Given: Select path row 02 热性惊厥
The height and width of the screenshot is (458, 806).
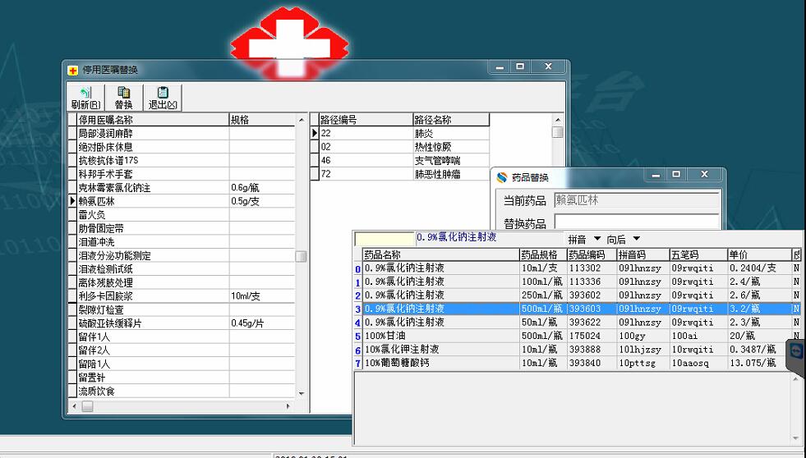Looking at the screenshot, I should (400, 147).
